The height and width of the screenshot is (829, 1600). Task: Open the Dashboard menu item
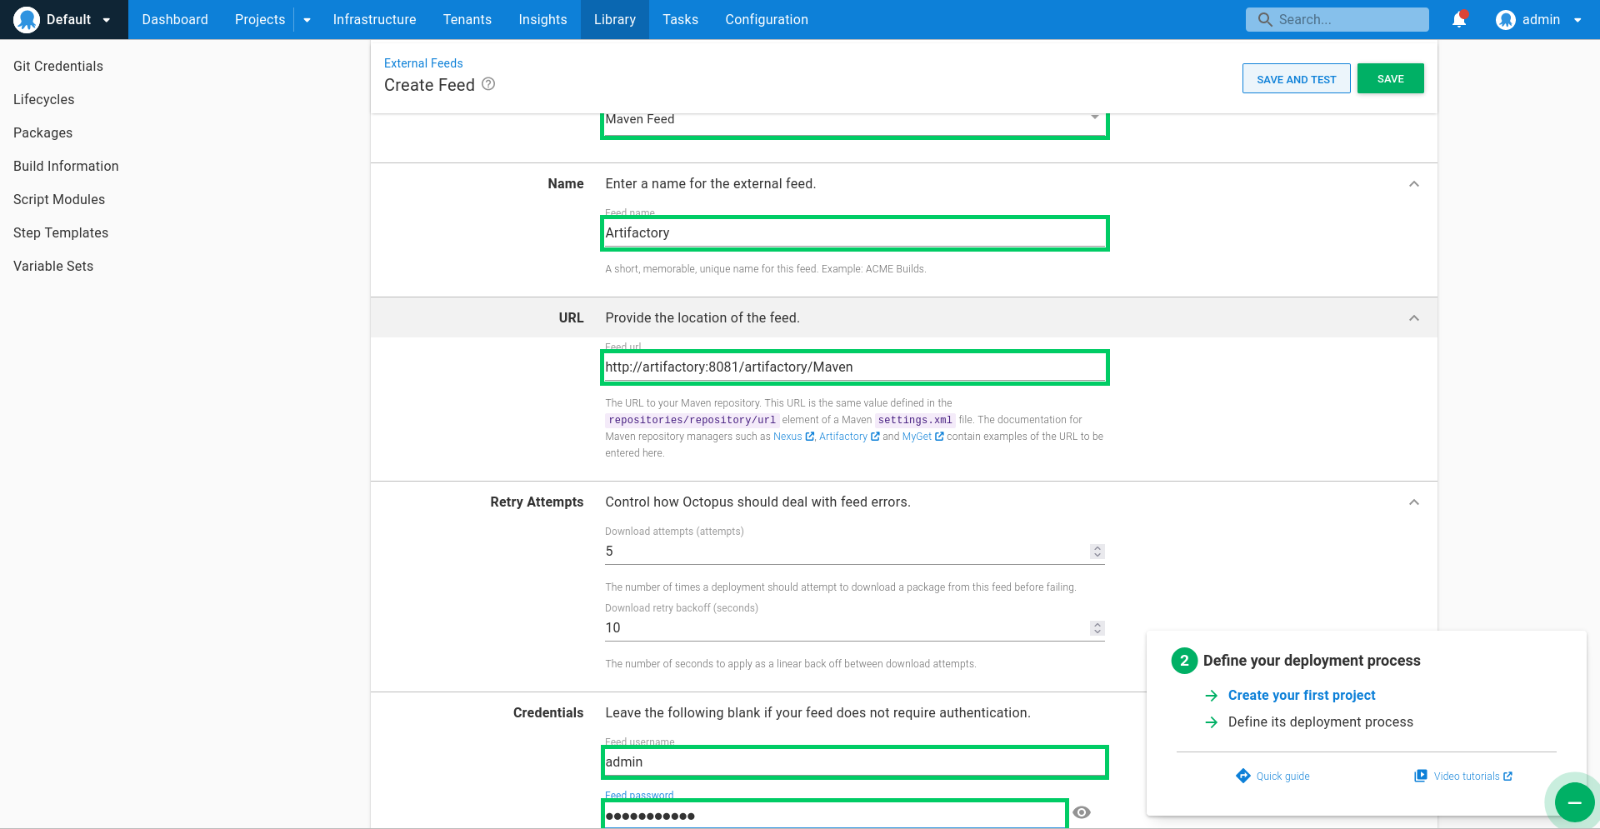175,19
